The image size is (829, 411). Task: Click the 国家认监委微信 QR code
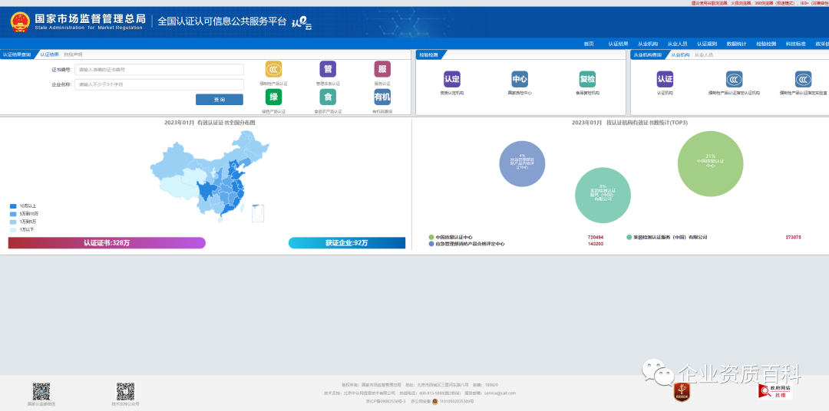point(41,392)
